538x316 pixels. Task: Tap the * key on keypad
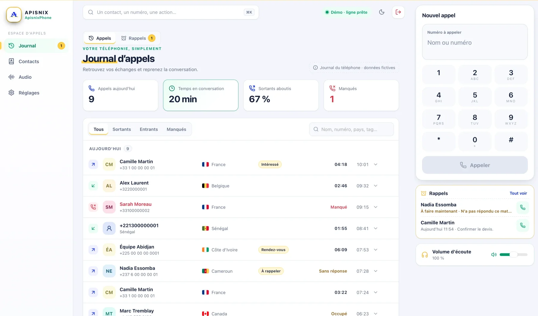tap(438, 141)
